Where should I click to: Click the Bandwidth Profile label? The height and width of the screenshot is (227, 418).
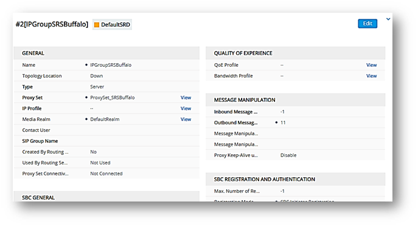233,76
